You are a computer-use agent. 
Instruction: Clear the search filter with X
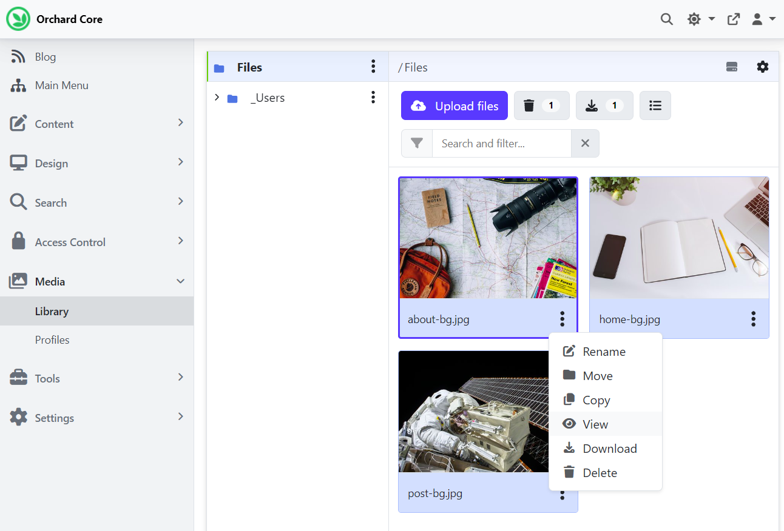pos(585,143)
